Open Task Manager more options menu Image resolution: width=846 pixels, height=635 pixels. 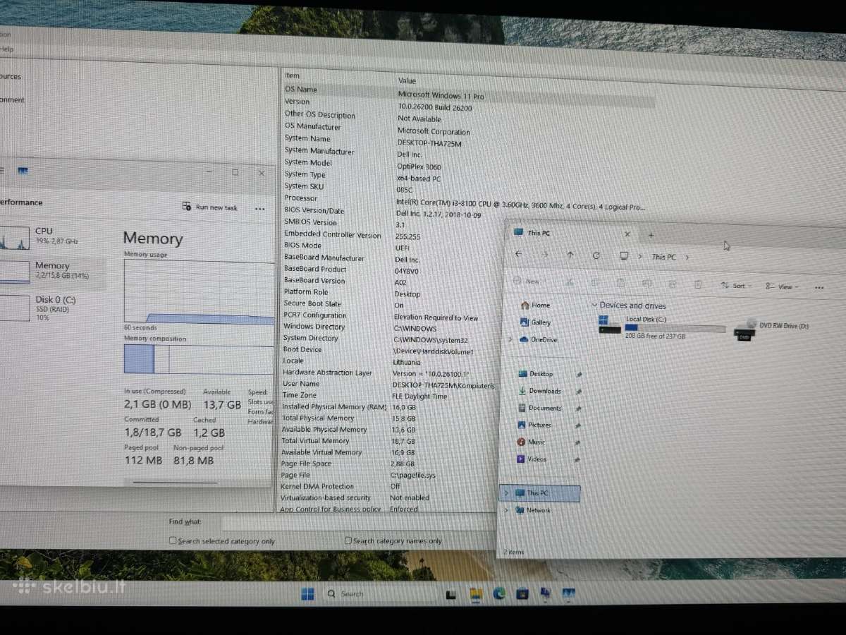pyautogui.click(x=259, y=209)
